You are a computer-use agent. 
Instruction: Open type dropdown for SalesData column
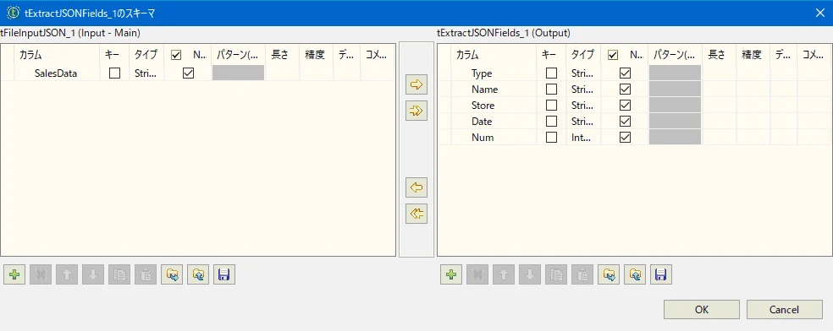coord(146,73)
